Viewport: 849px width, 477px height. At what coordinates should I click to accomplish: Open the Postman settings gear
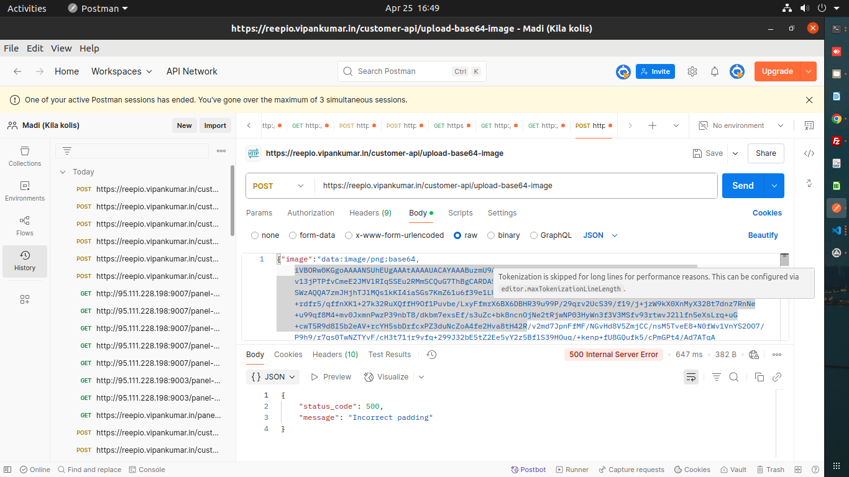click(x=692, y=71)
